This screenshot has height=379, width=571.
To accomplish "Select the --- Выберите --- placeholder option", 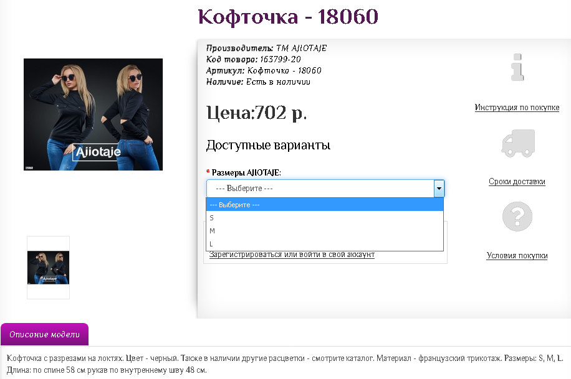I will point(324,205).
